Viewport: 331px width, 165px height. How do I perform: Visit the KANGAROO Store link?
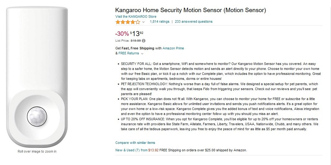[x=136, y=16]
